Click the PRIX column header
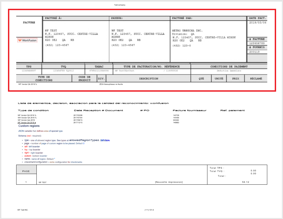The image size is (283, 219). pos(236,79)
